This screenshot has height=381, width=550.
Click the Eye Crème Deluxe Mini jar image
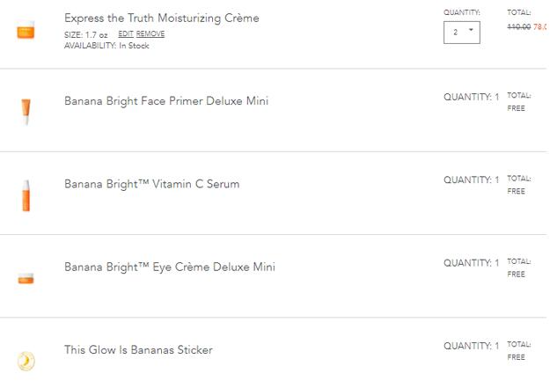[26, 278]
